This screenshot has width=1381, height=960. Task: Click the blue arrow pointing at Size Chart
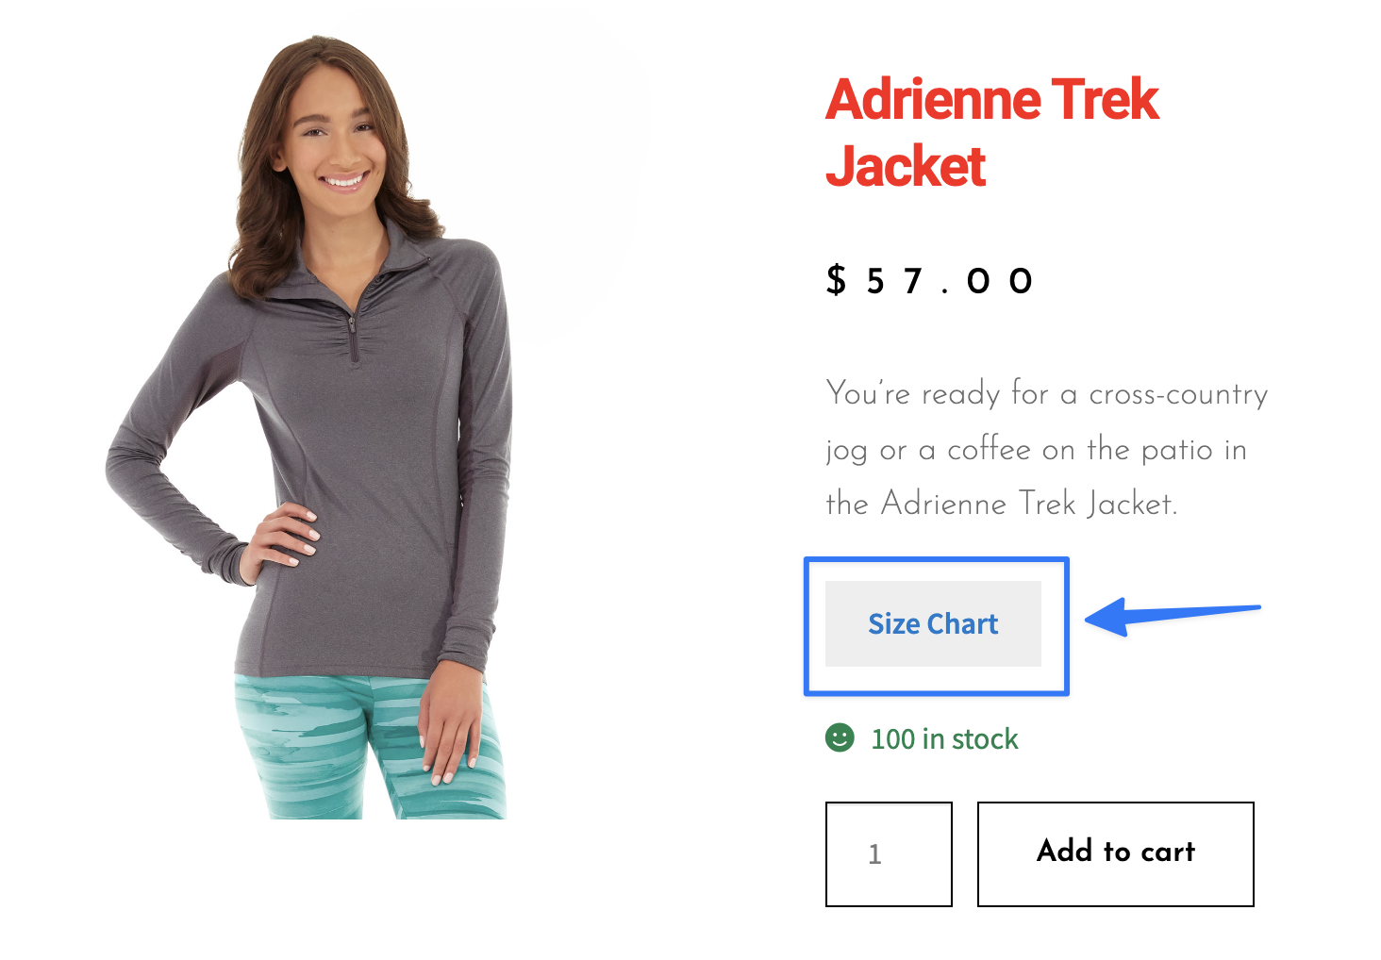click(1173, 616)
